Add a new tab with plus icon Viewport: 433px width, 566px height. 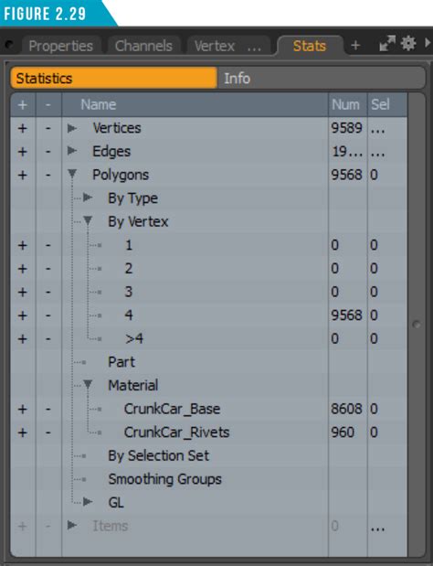tap(355, 46)
